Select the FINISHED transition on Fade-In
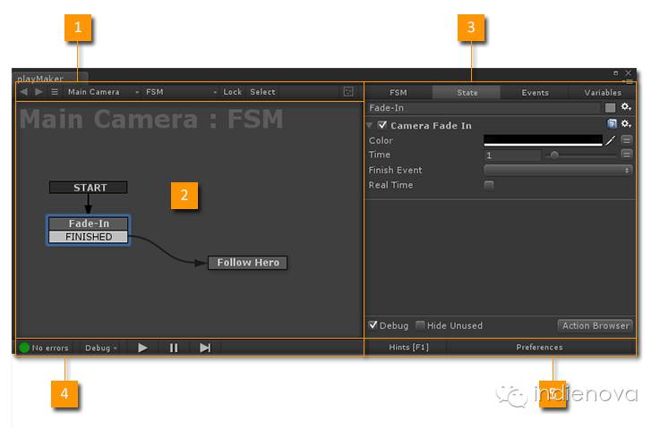660x428 pixels. [x=89, y=237]
